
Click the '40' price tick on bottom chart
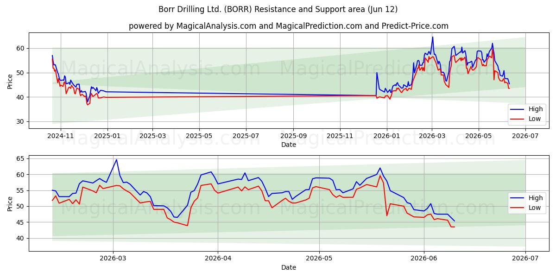[x=21, y=238]
